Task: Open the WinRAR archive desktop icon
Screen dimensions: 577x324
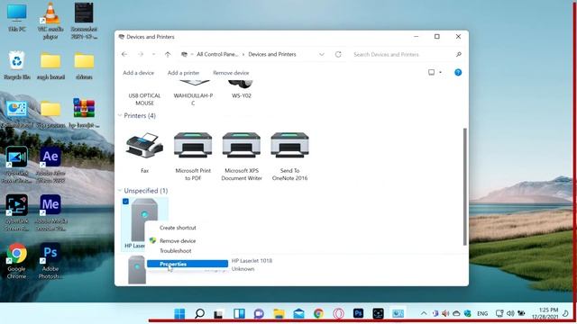Action: pos(84,113)
